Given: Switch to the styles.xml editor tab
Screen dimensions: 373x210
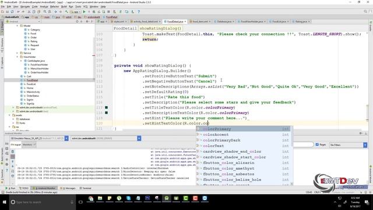Looking at the screenshot, I should (x=119, y=22).
